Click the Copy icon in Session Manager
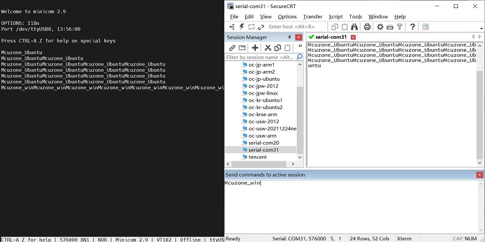 pyautogui.click(x=278, y=47)
